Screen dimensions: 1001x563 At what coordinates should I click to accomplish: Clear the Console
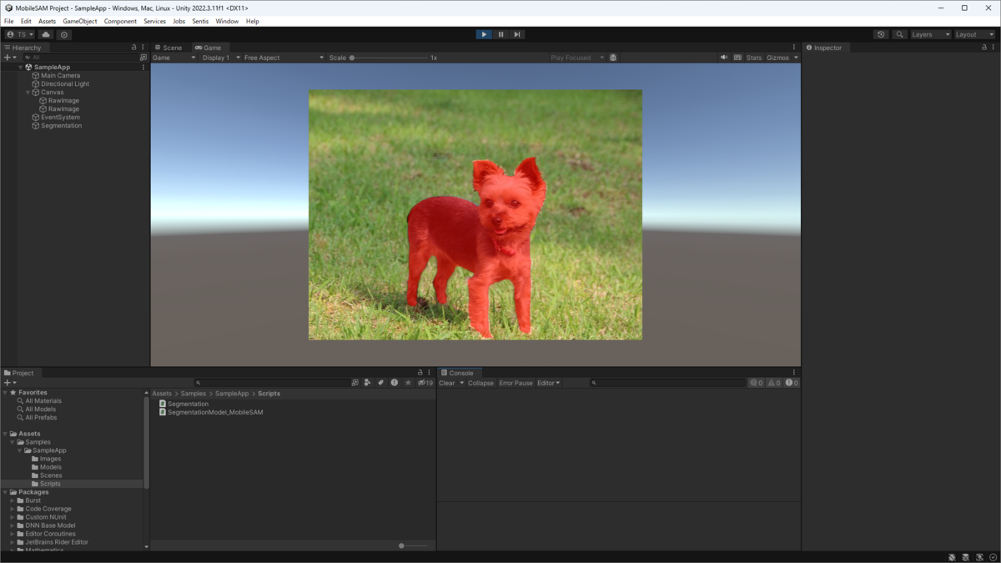point(447,383)
